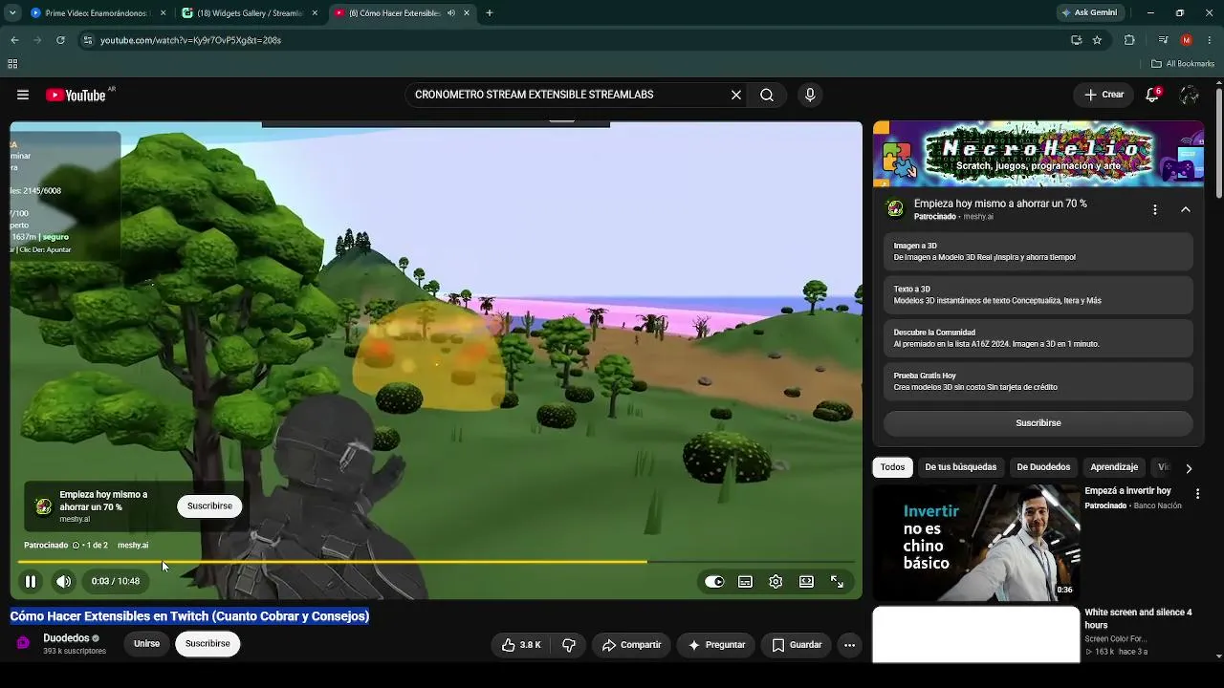Image resolution: width=1224 pixels, height=688 pixels.
Task: Open the browser extensions puzzle icon
Action: click(1129, 40)
